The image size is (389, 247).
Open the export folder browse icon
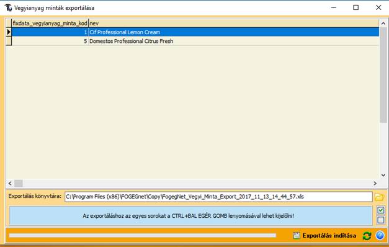coord(379,197)
